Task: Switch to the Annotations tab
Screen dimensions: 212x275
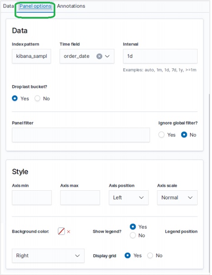Action: 71,6
